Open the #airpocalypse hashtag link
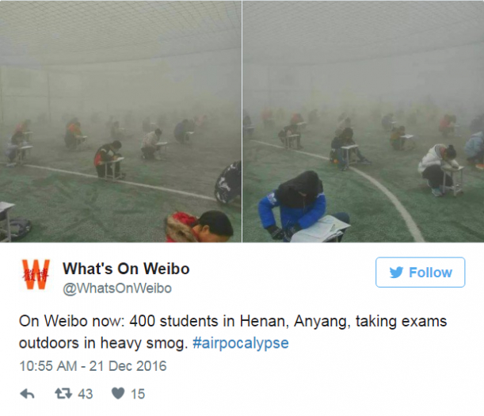Image resolution: width=484 pixels, height=416 pixels. click(x=241, y=343)
